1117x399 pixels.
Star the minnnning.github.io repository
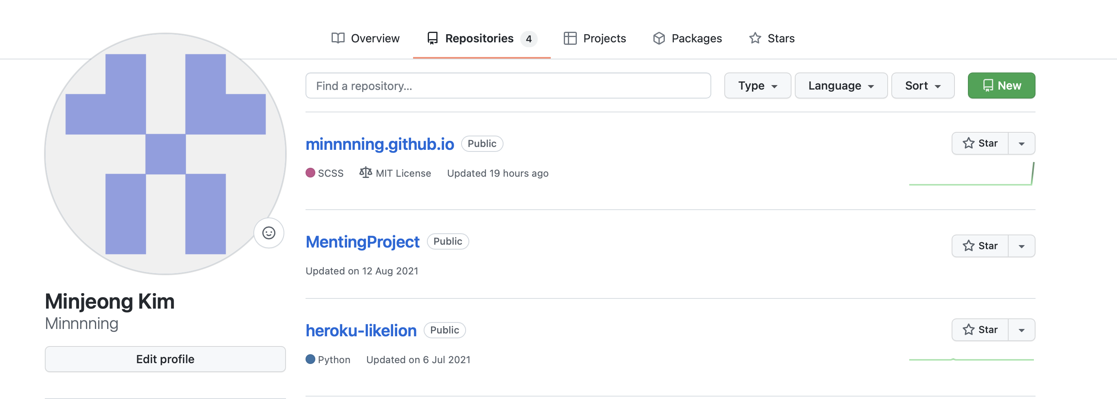point(980,143)
